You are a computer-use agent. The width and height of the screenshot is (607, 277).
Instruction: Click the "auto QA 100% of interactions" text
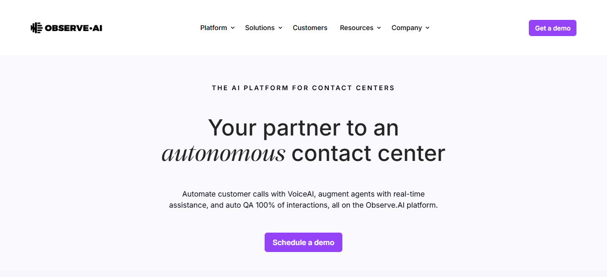click(x=277, y=205)
